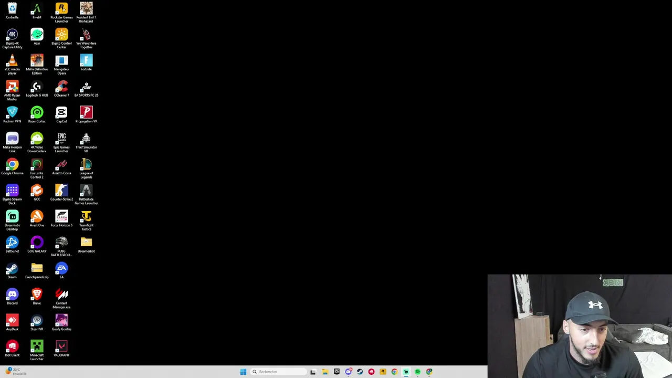
Task: Select the Rockstar Games Launcher desktop shortcut
Action: coord(61,13)
